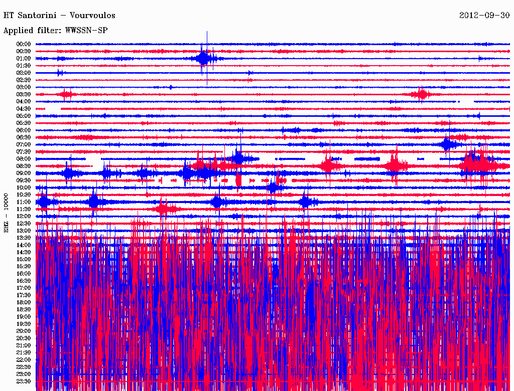
Task: Select the 17:00 time label
Action: tap(24, 288)
